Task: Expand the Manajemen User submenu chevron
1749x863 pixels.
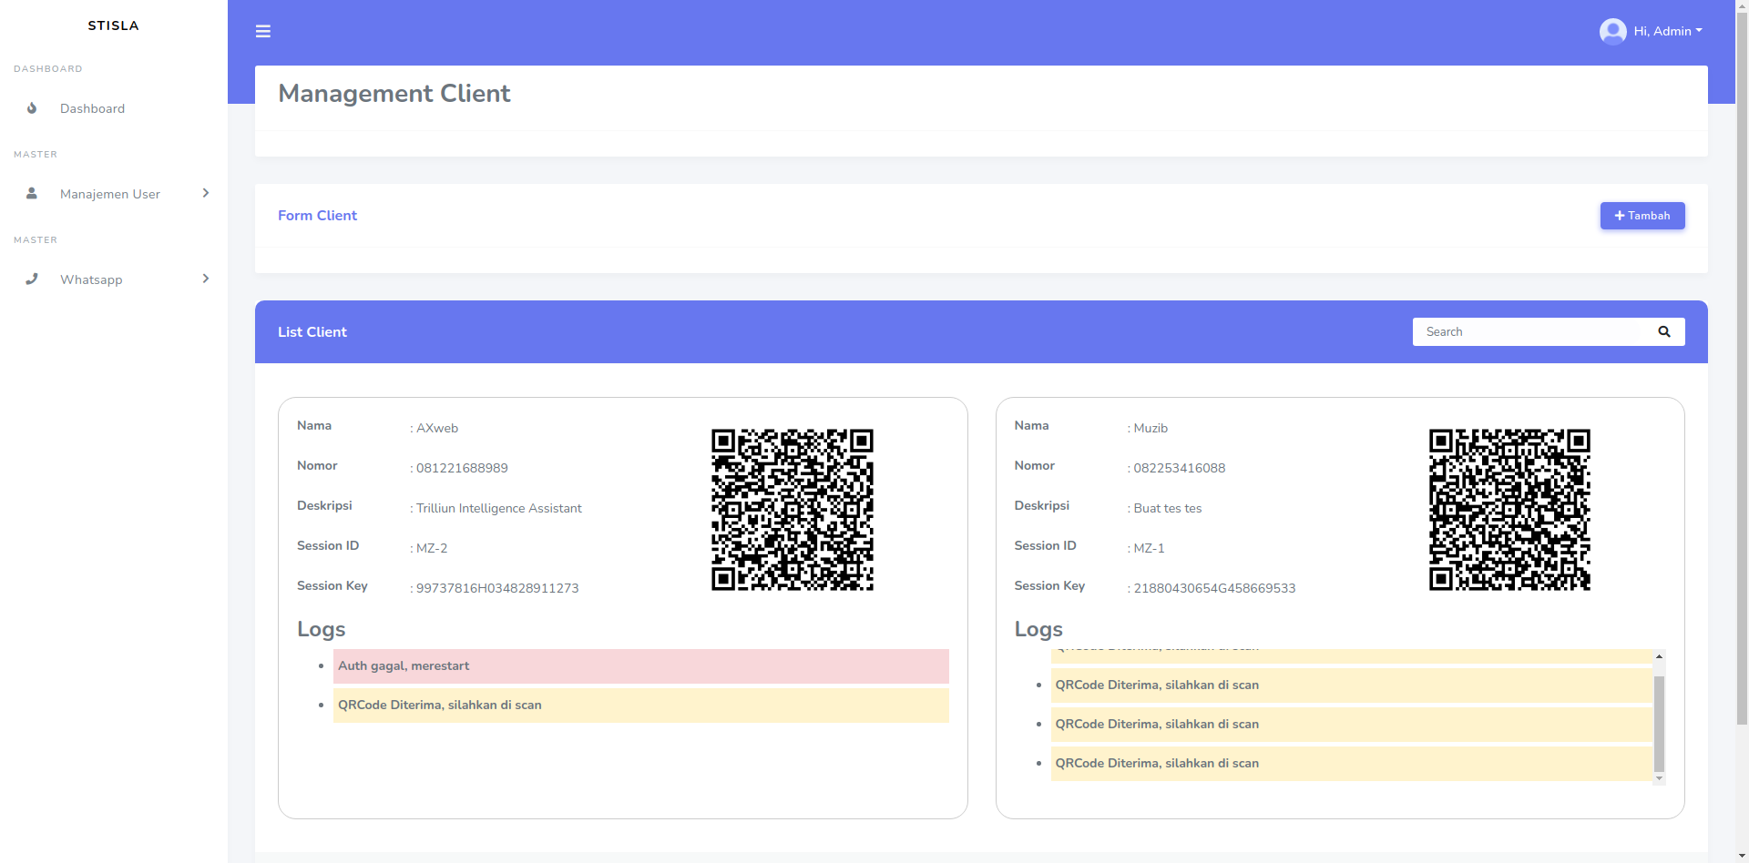Action: (206, 193)
